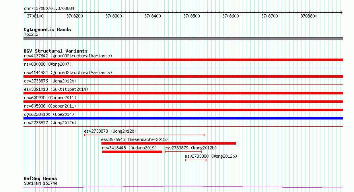Screen dimensions: 354x192
Task: Click the 7p22.2 band label
Action: tap(31, 34)
